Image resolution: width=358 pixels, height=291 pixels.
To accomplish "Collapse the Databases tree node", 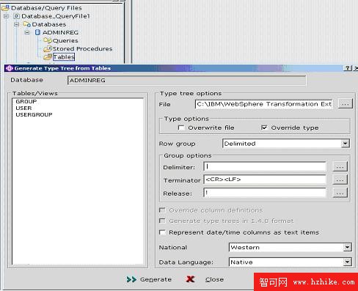I will point(16,24).
